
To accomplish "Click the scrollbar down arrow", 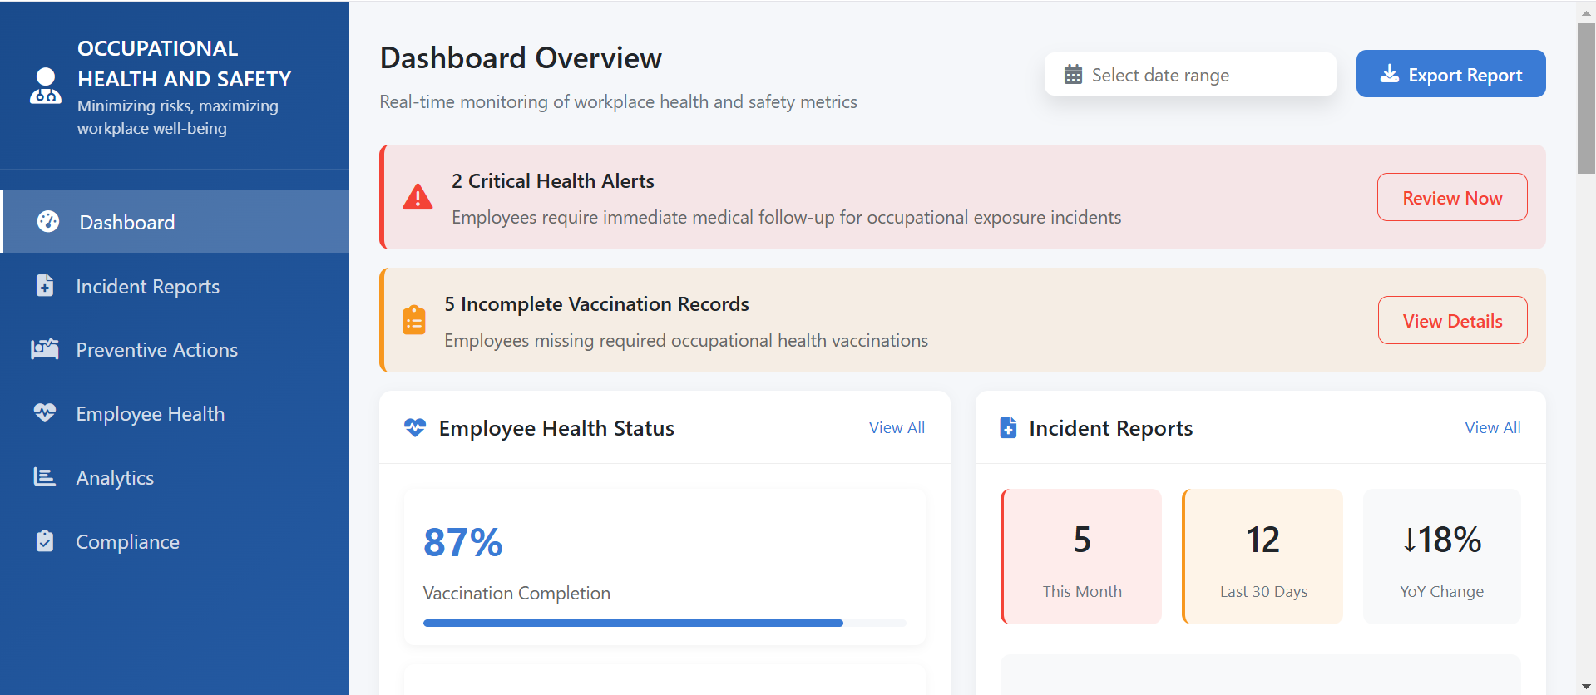I will pos(1586,686).
